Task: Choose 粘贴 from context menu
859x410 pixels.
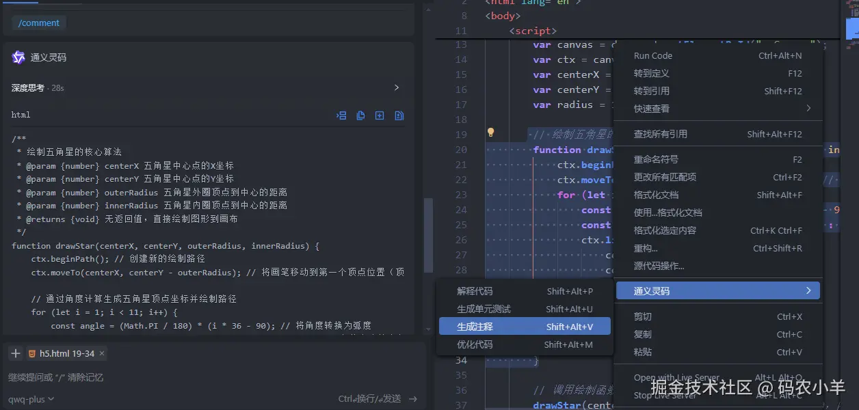Action: 717,352
